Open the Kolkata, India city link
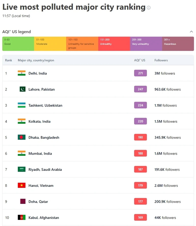The height and width of the screenshot is (226, 196). pyautogui.click(x=39, y=122)
